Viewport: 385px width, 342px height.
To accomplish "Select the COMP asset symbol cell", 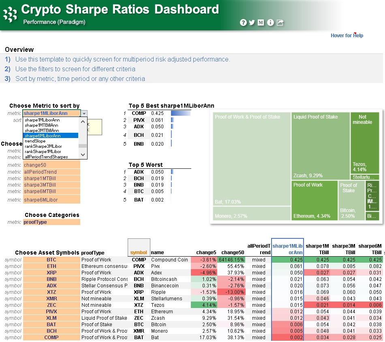I will pos(51,337).
